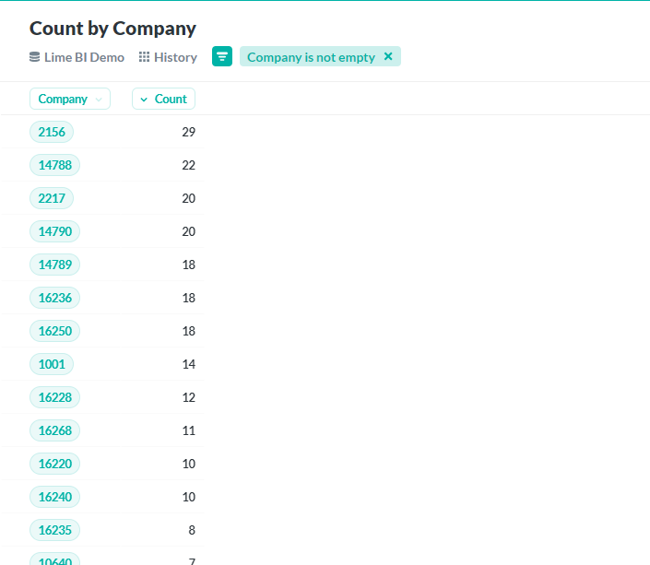
Task: Select the Count by Company title
Action: [x=112, y=29]
